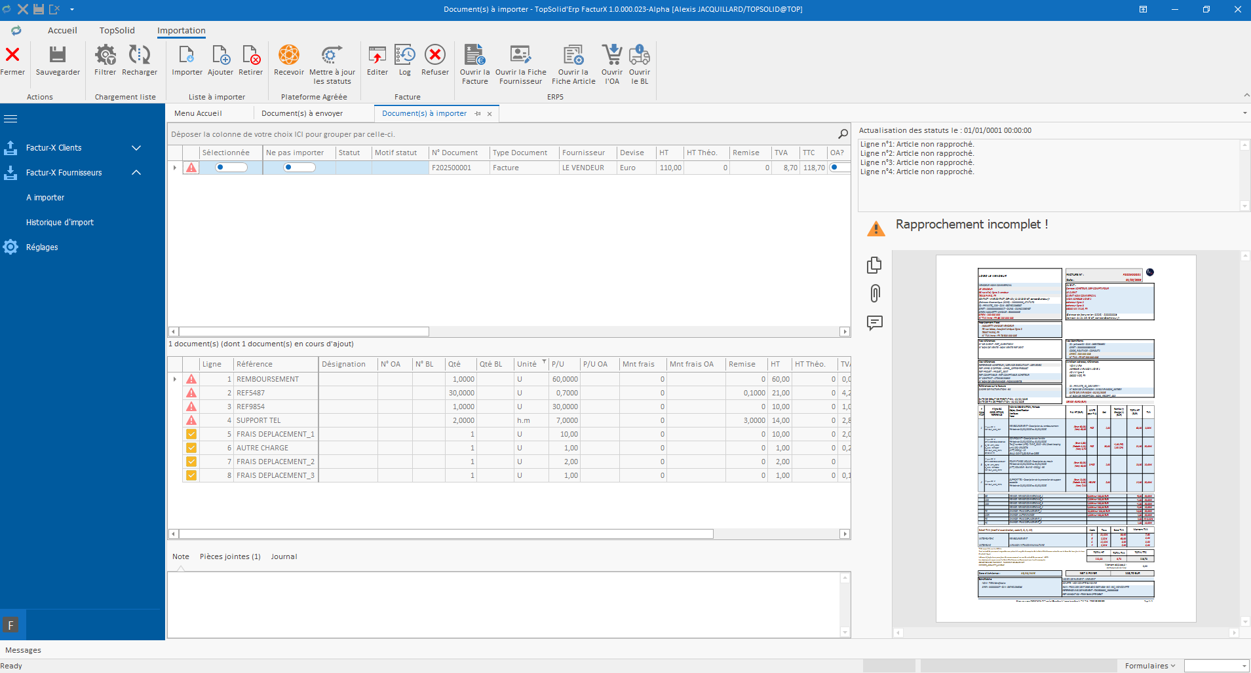Click the Recevoir platform icon
Viewport: 1251px width, 673px height.
(x=288, y=56)
